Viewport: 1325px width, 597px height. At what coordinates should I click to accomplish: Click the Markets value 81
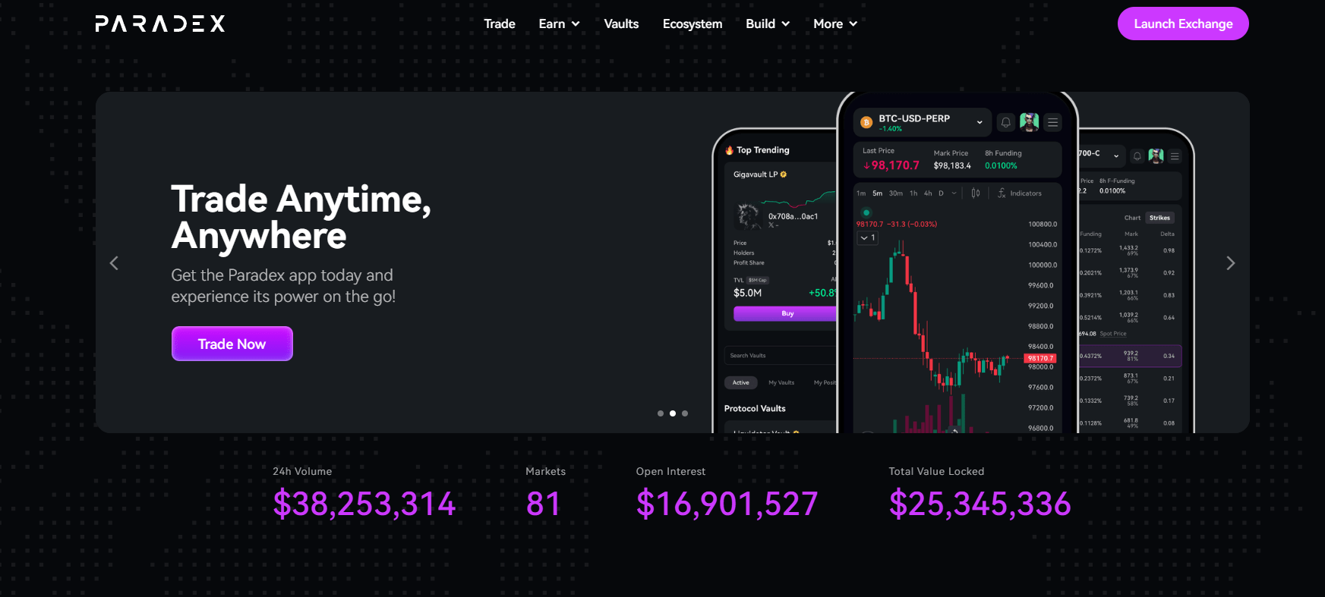pos(544,504)
